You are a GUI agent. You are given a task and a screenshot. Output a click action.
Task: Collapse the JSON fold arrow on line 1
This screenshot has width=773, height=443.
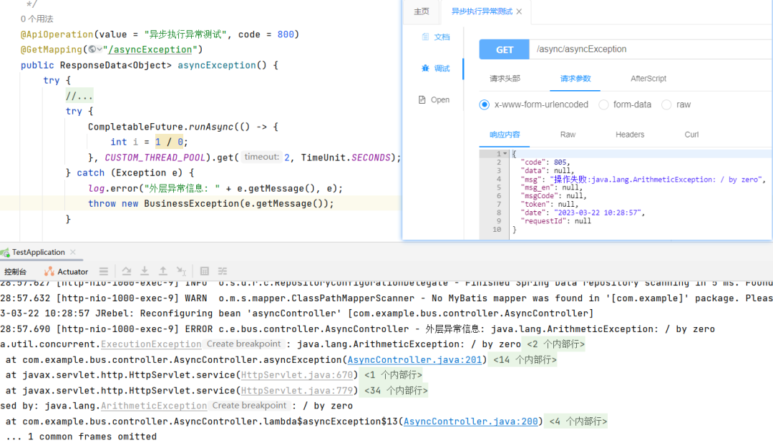point(505,154)
